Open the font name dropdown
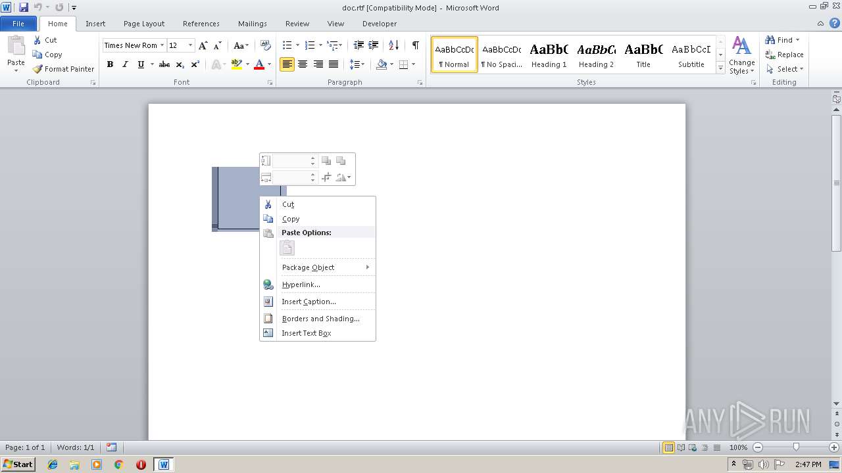842x473 pixels. pyautogui.click(x=162, y=45)
